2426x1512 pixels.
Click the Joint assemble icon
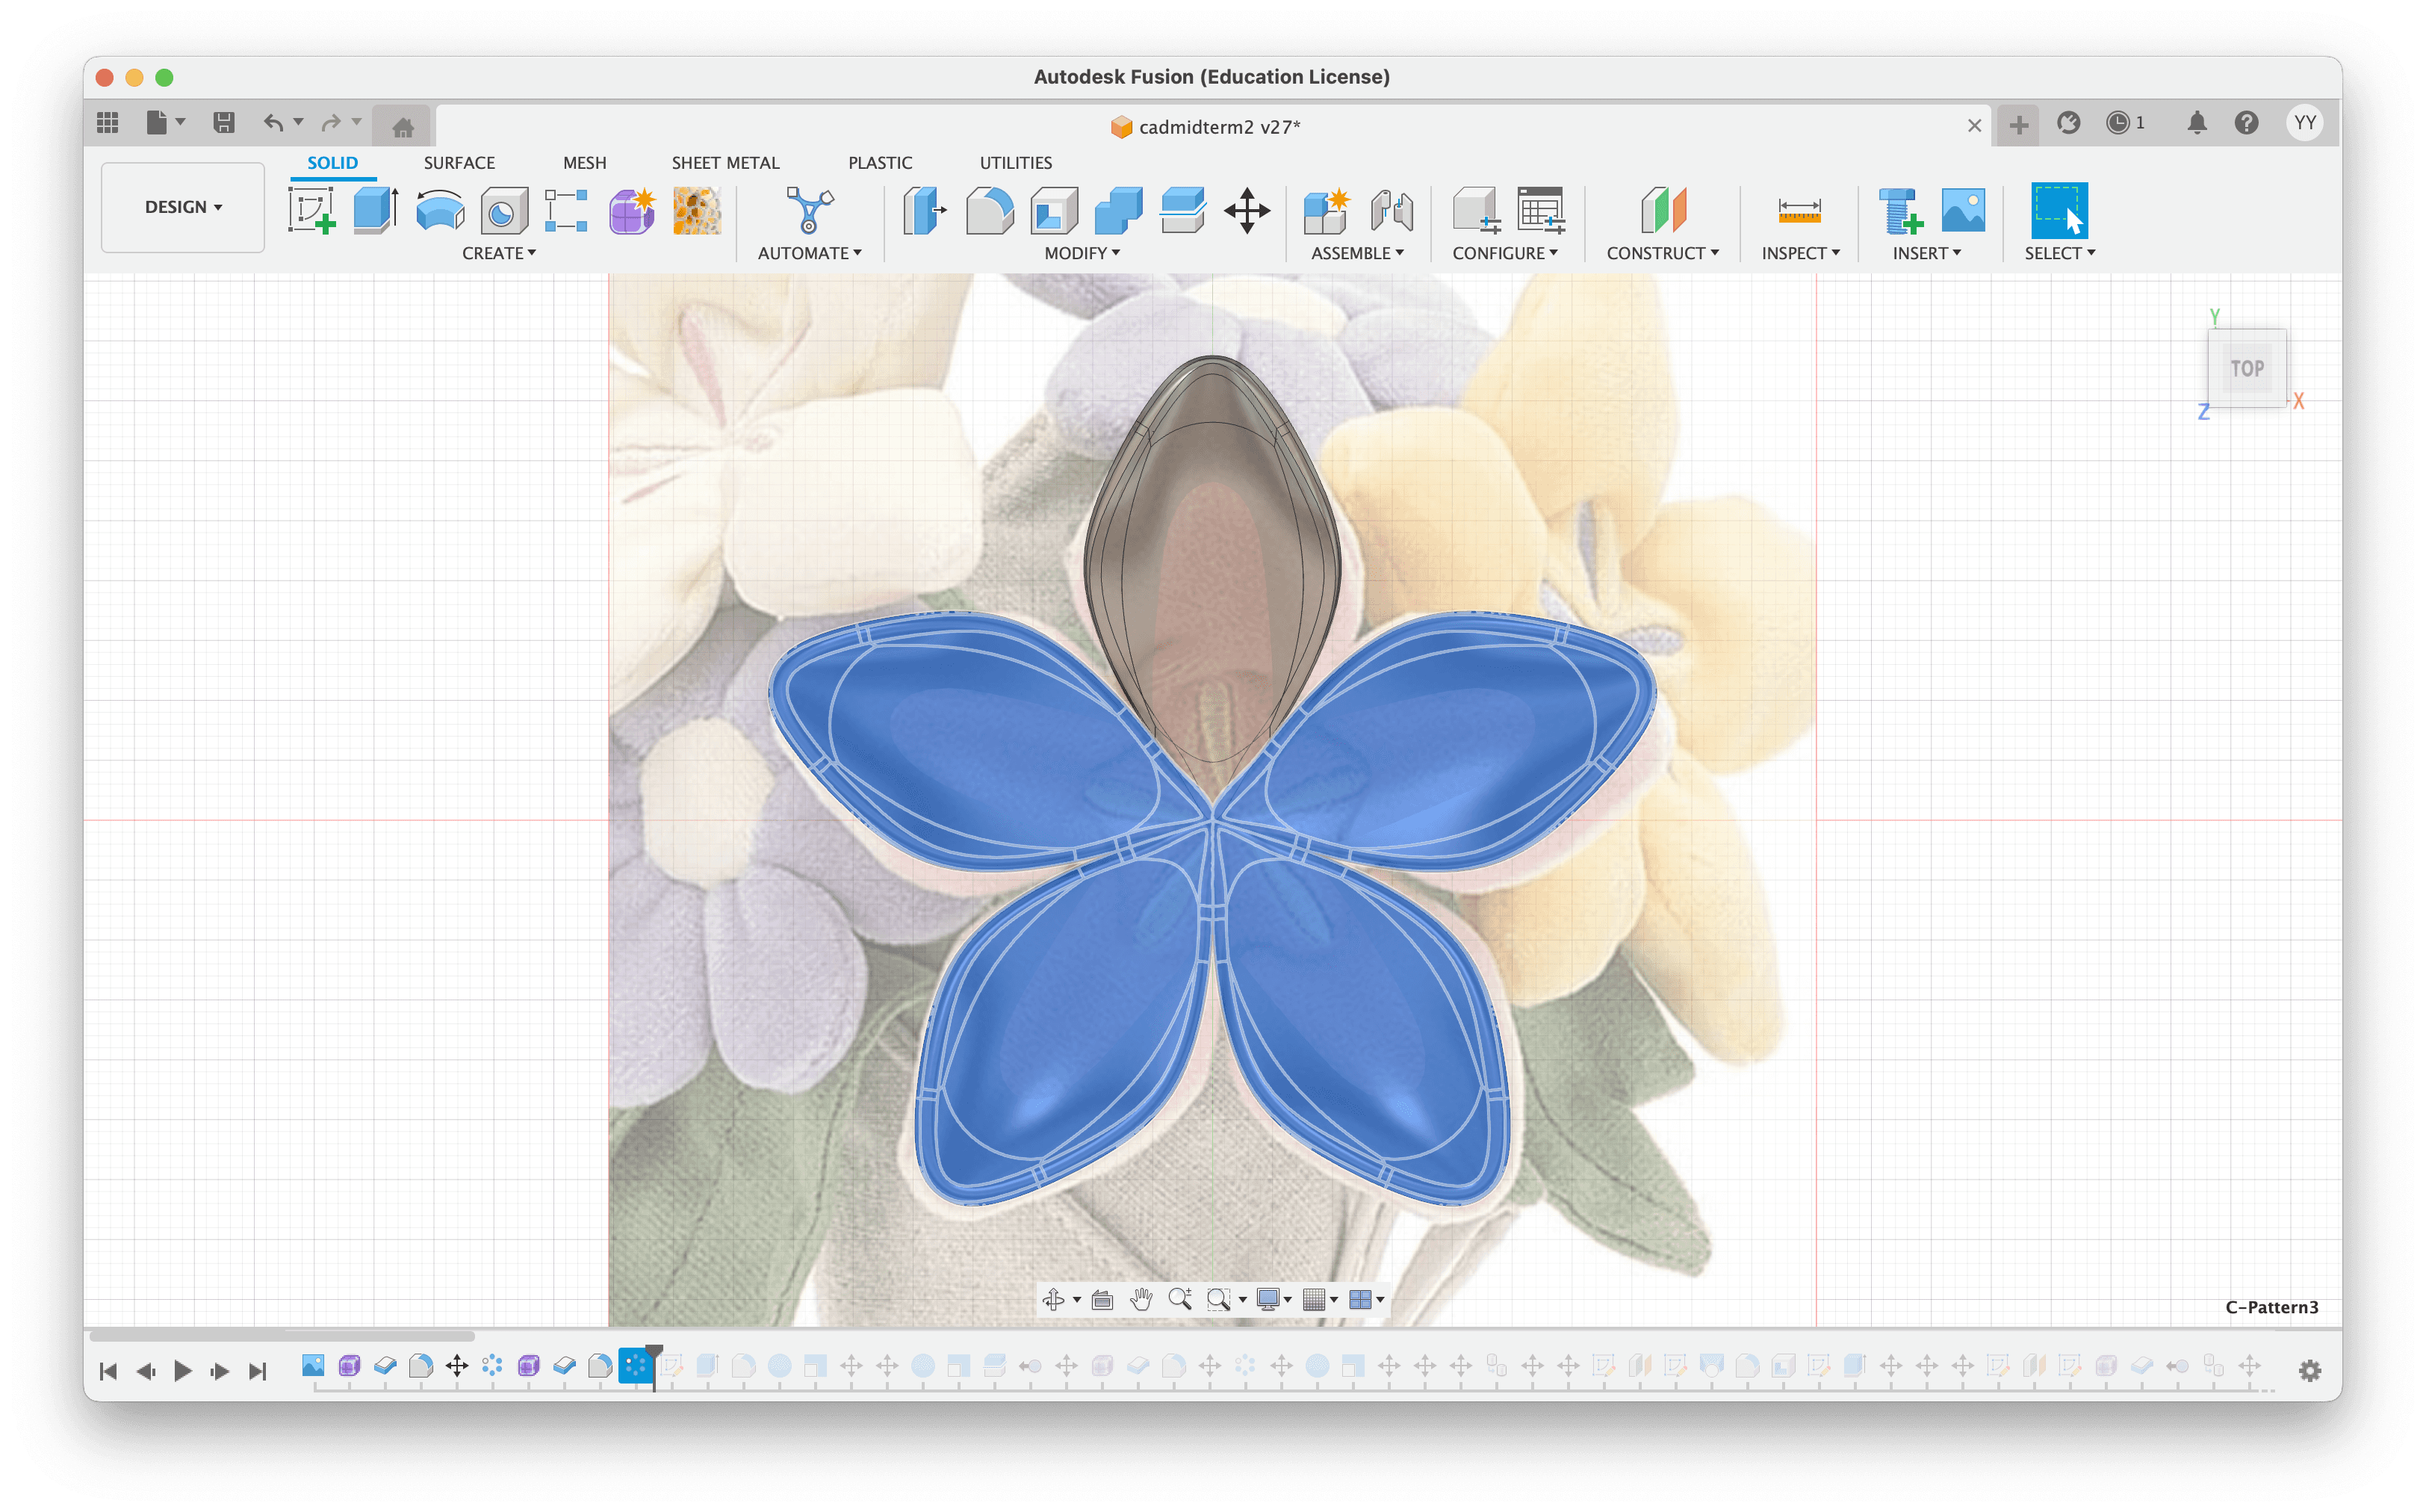[x=1391, y=210]
